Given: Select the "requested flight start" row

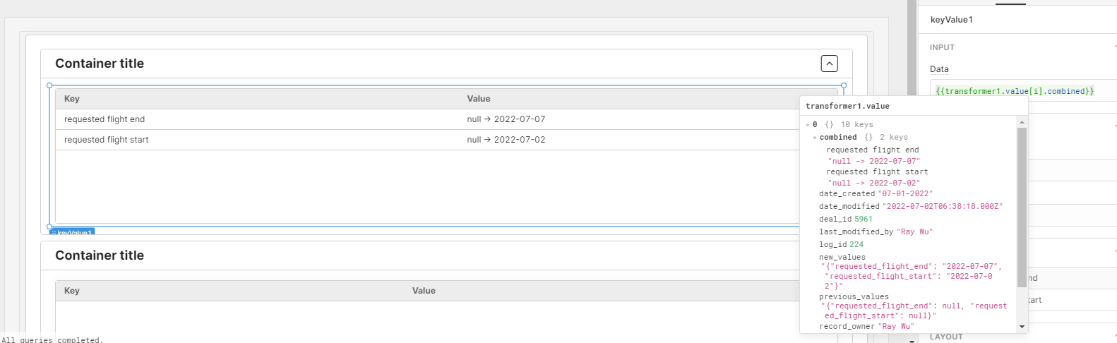Looking at the screenshot, I should (x=107, y=140).
